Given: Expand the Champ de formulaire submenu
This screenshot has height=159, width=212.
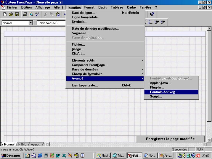Looking at the screenshot, I should [x=105, y=74].
